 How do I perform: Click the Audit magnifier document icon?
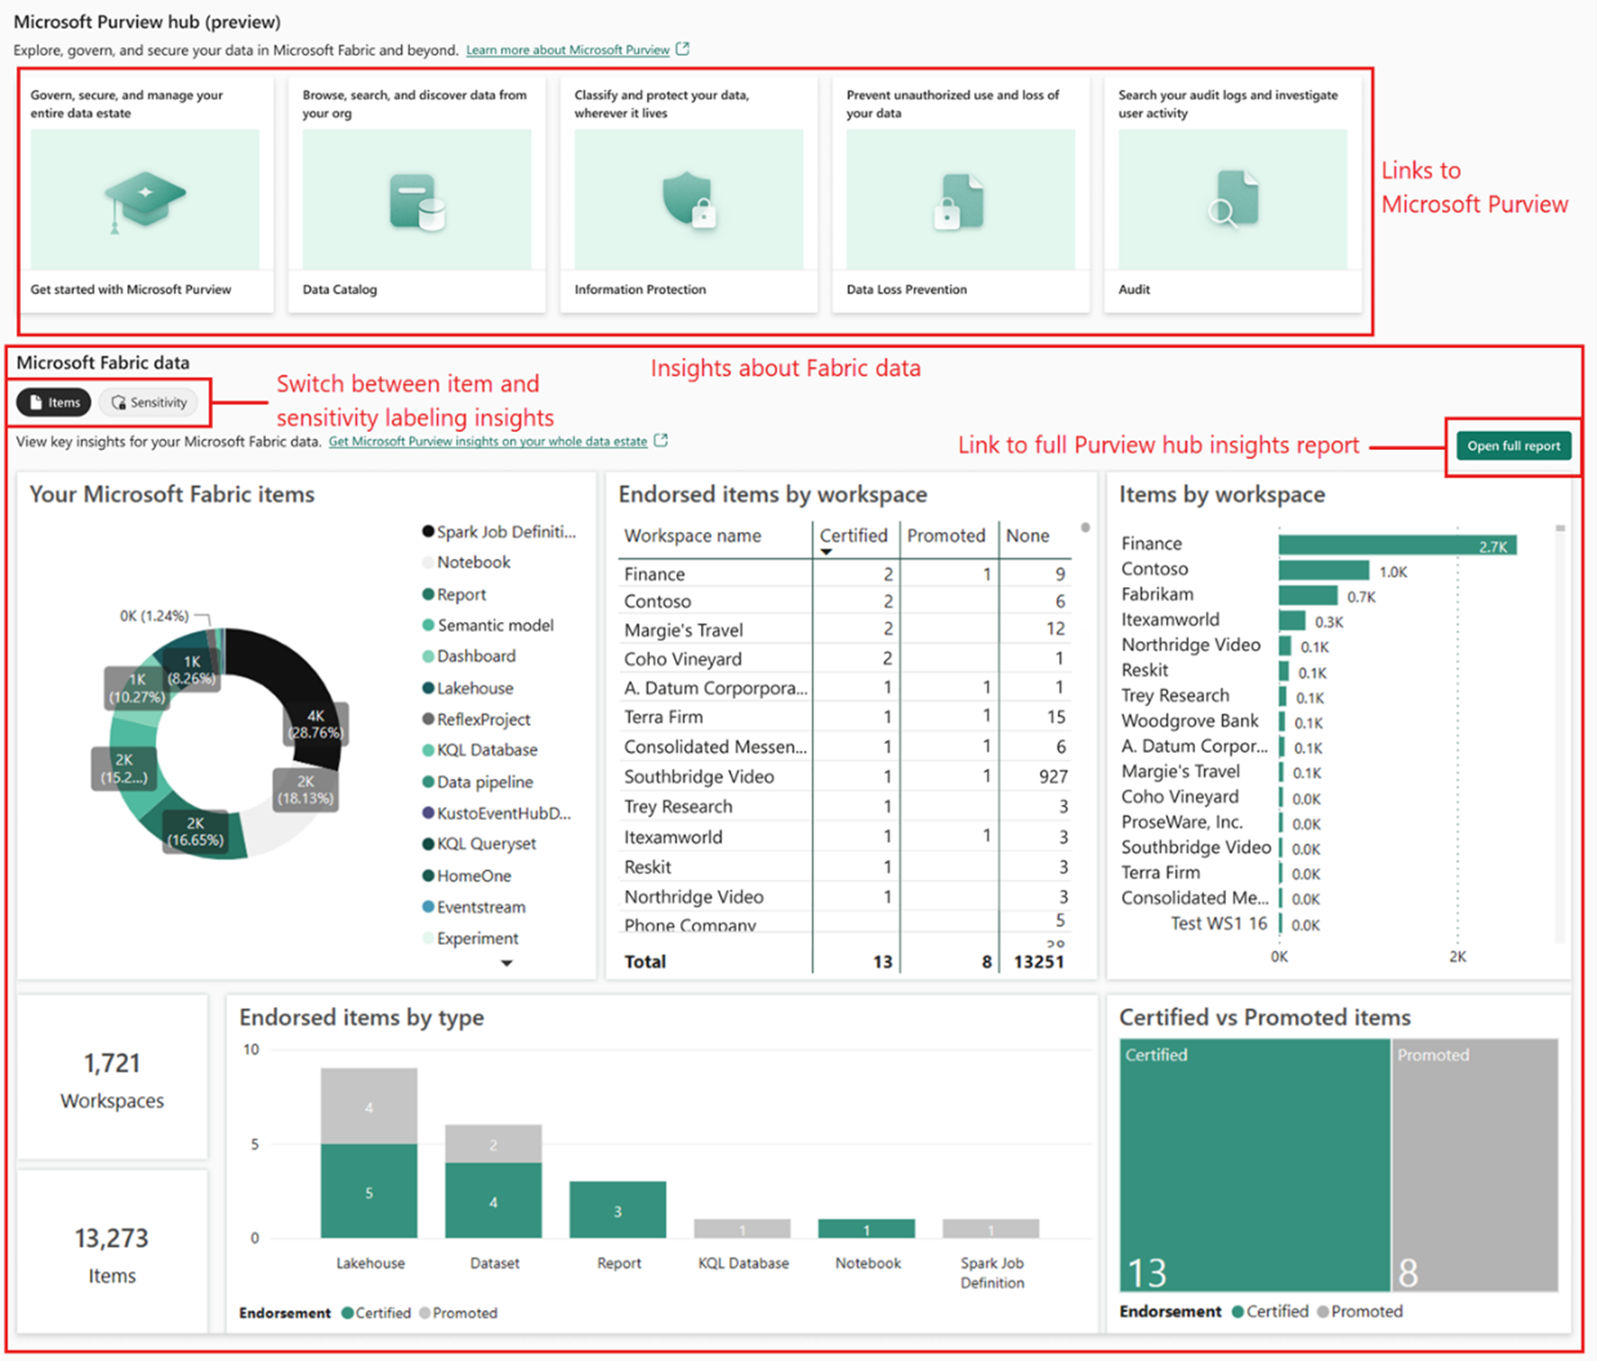(1233, 199)
